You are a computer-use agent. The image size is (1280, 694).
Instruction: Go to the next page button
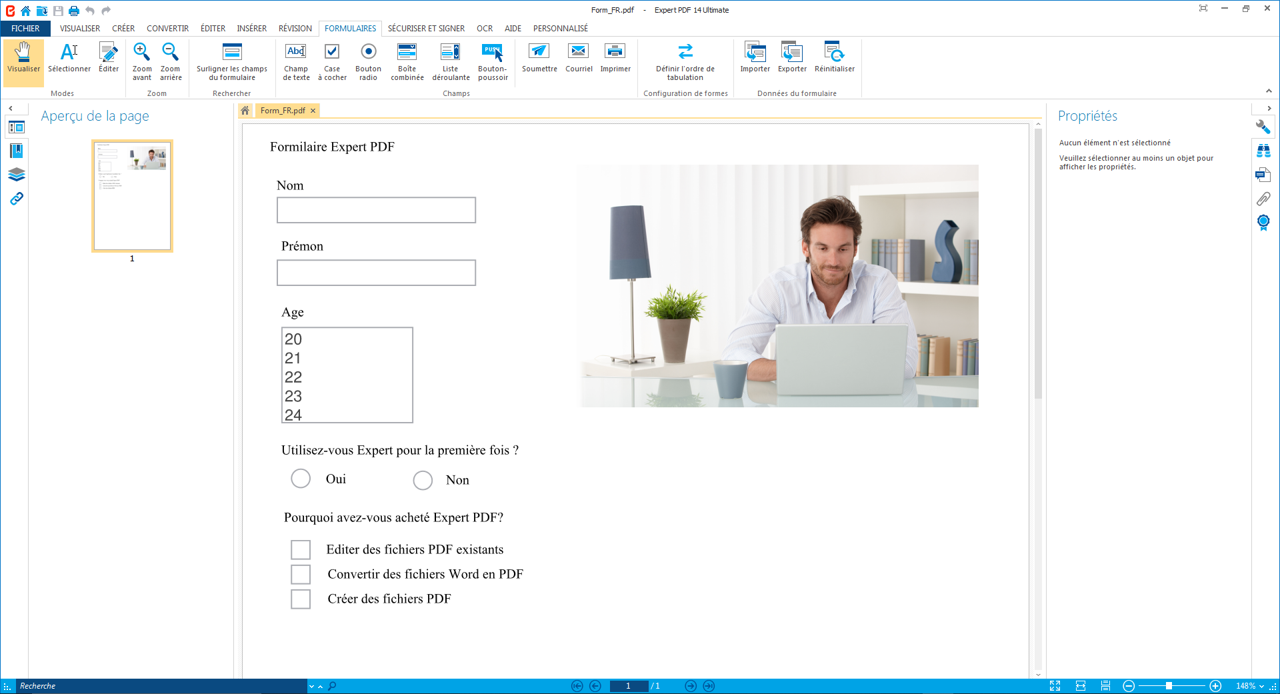(x=691, y=686)
